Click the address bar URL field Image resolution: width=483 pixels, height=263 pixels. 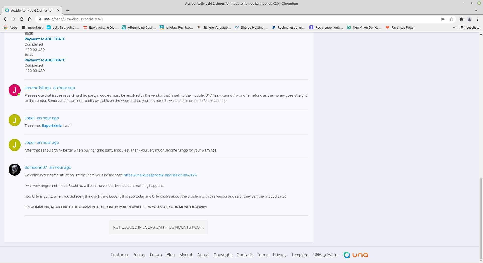coord(226,19)
